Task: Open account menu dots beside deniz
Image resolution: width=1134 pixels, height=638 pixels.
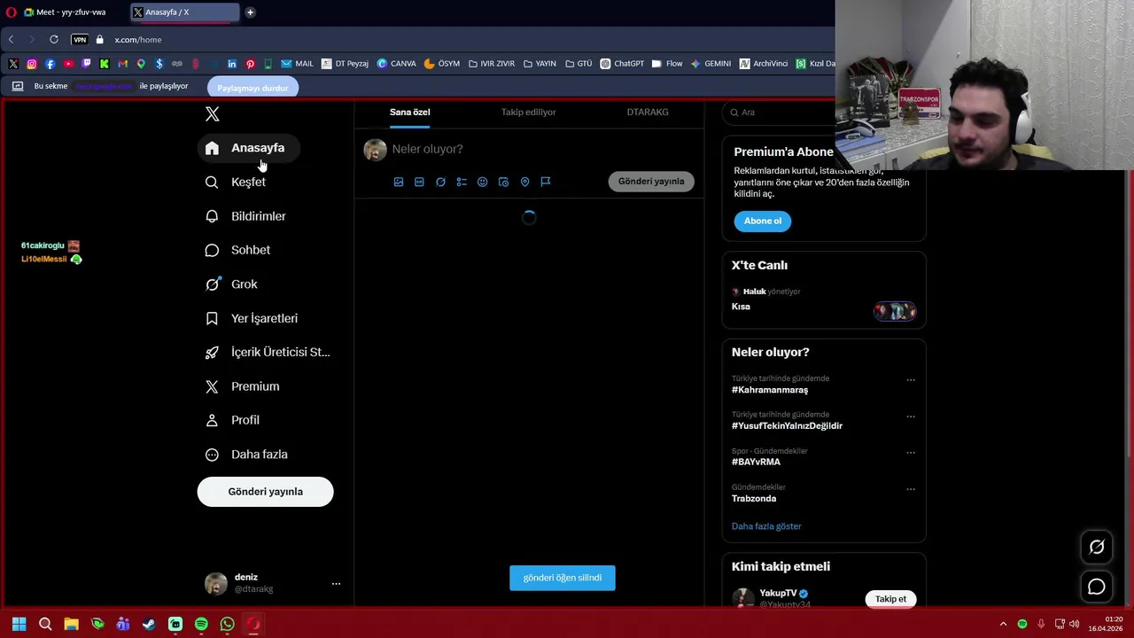Action: [336, 583]
